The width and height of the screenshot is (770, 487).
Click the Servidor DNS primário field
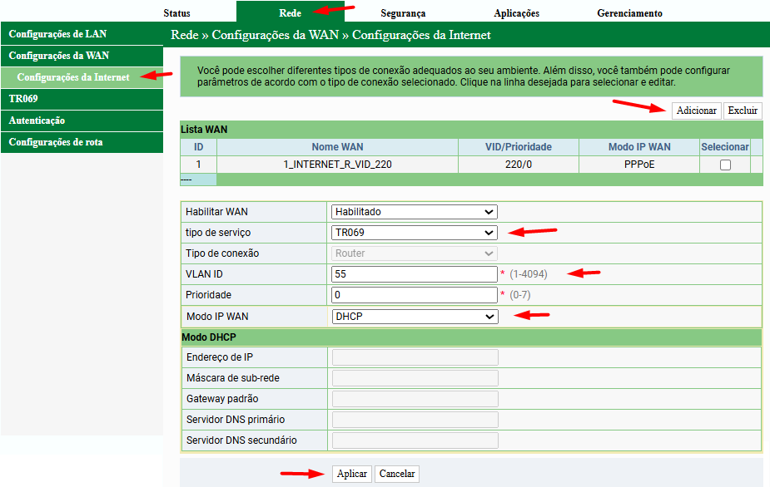[x=415, y=420]
